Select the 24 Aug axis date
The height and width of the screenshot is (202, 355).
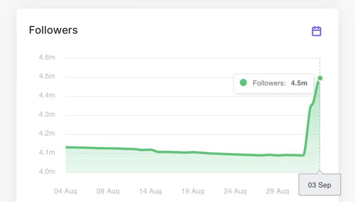coord(235,191)
